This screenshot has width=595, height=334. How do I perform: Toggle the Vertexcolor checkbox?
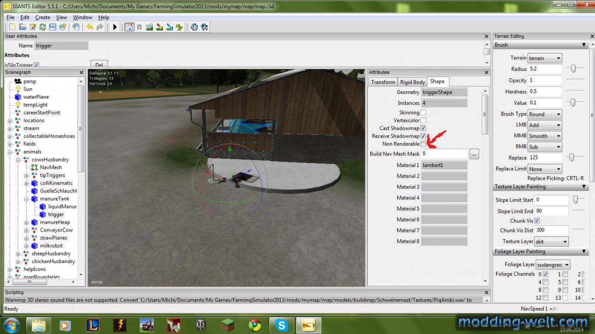click(x=423, y=120)
